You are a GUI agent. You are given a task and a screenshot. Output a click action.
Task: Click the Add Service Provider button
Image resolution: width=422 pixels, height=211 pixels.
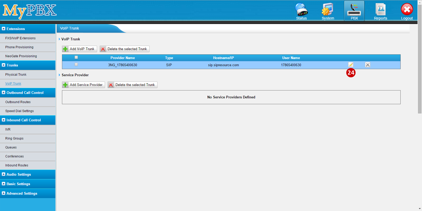point(83,85)
